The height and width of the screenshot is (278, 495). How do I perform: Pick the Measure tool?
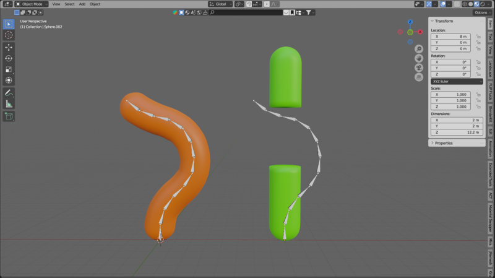pos(9,103)
